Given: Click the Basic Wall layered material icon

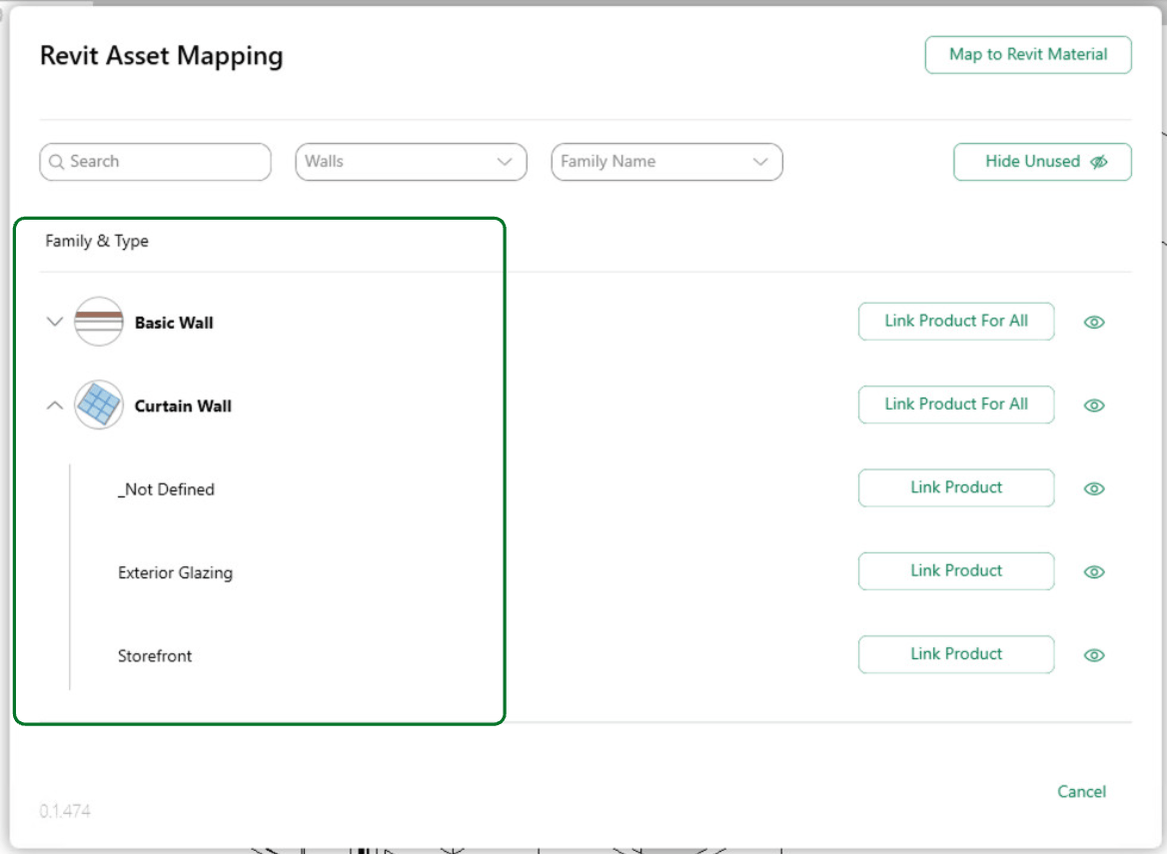Looking at the screenshot, I should coord(99,322).
